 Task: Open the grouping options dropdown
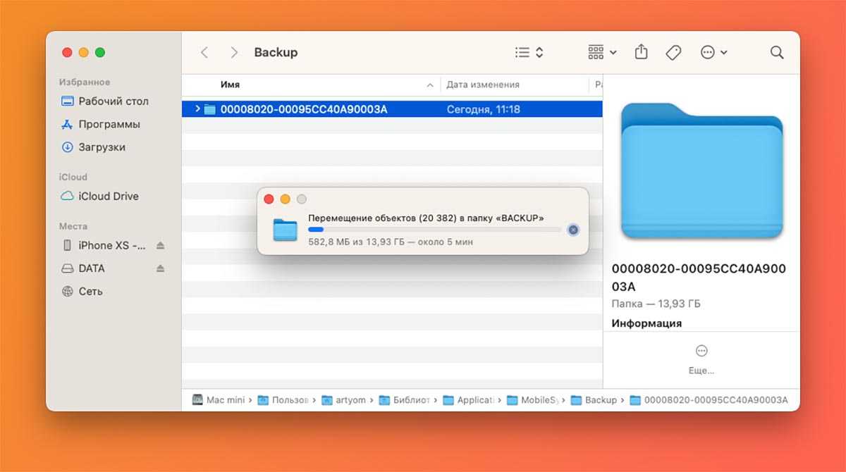click(x=602, y=52)
